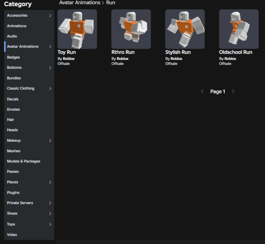265x244 pixels.
Task: Expand the Bottoms category chevron
Action: tap(50, 68)
